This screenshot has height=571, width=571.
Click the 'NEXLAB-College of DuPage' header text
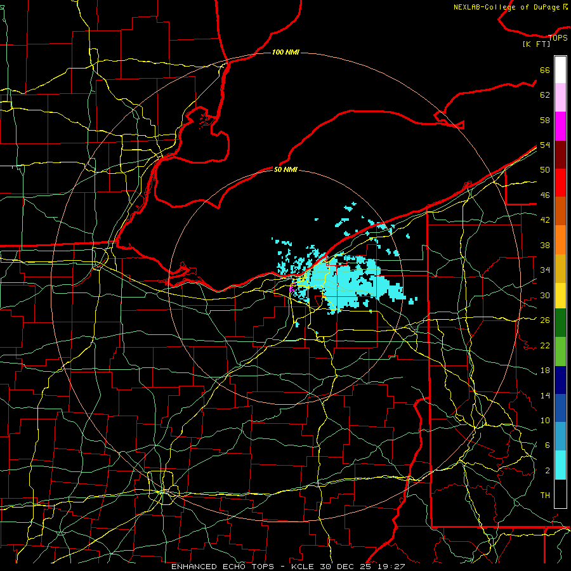point(506,7)
